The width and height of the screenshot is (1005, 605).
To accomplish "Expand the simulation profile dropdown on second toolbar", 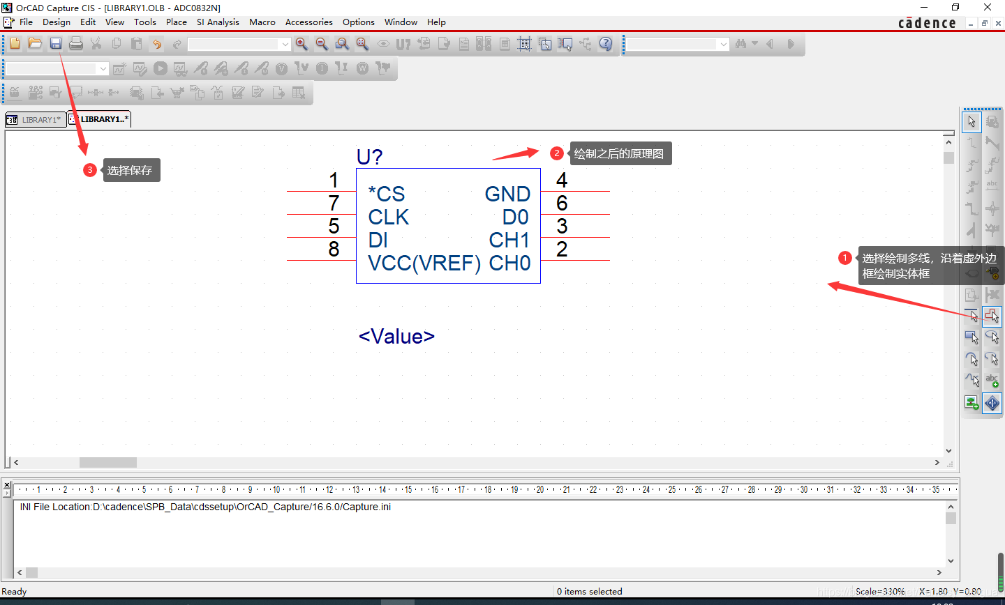I will 103,69.
